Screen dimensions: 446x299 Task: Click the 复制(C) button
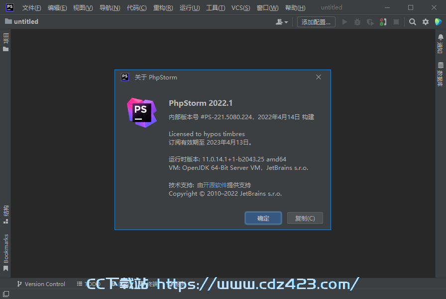click(x=305, y=218)
